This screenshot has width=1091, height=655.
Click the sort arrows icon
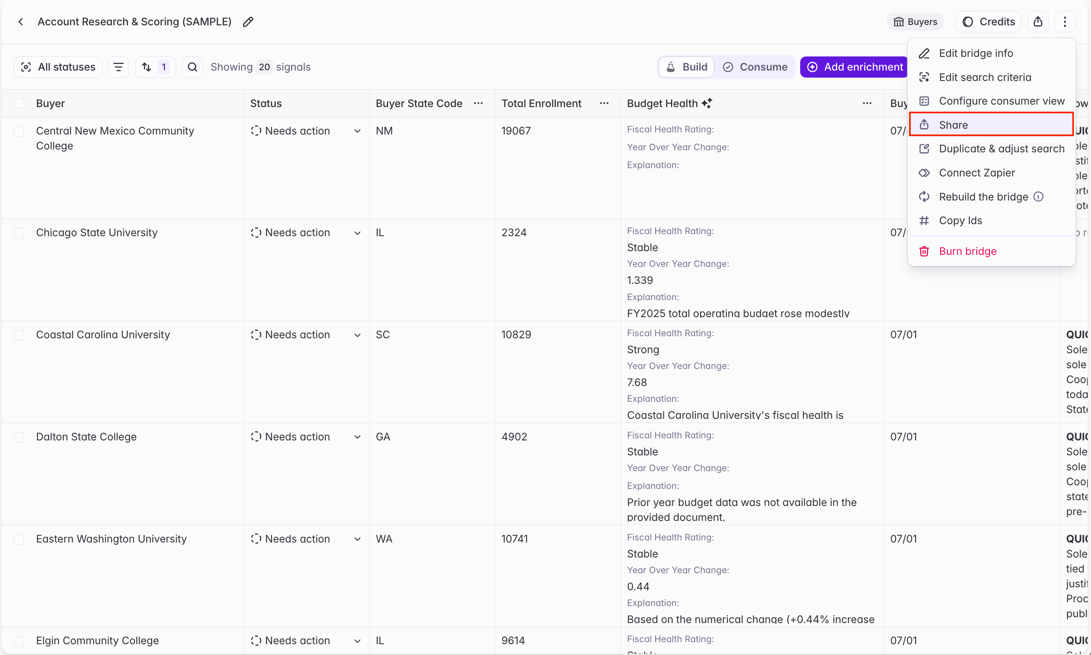147,67
